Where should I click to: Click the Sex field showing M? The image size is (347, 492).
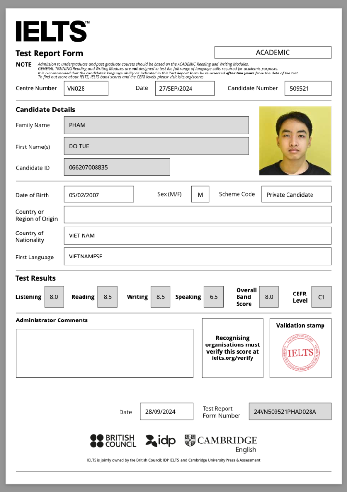(200, 194)
